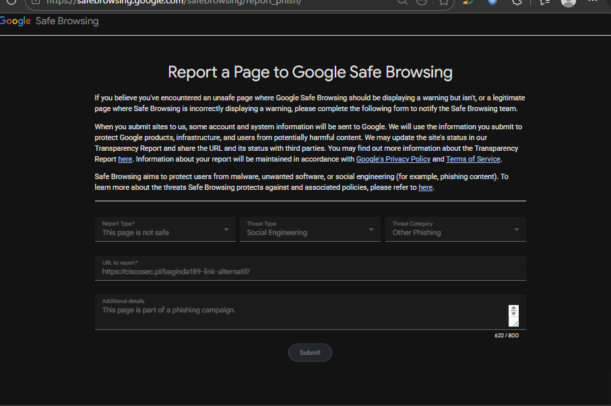Open the 'here' link after 'please refer to'
Viewport: 611px width, 406px height.
click(x=425, y=187)
